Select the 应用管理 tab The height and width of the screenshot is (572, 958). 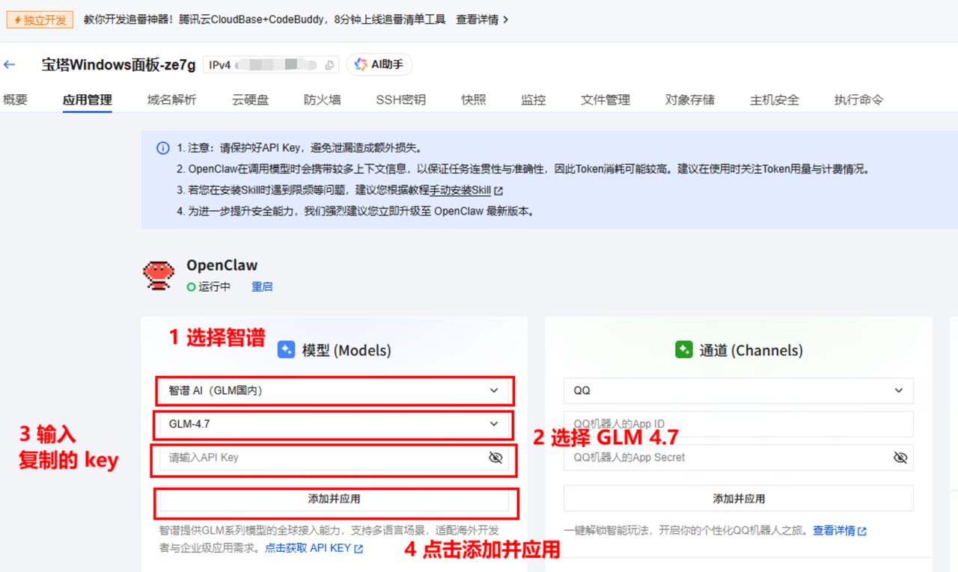tap(88, 99)
